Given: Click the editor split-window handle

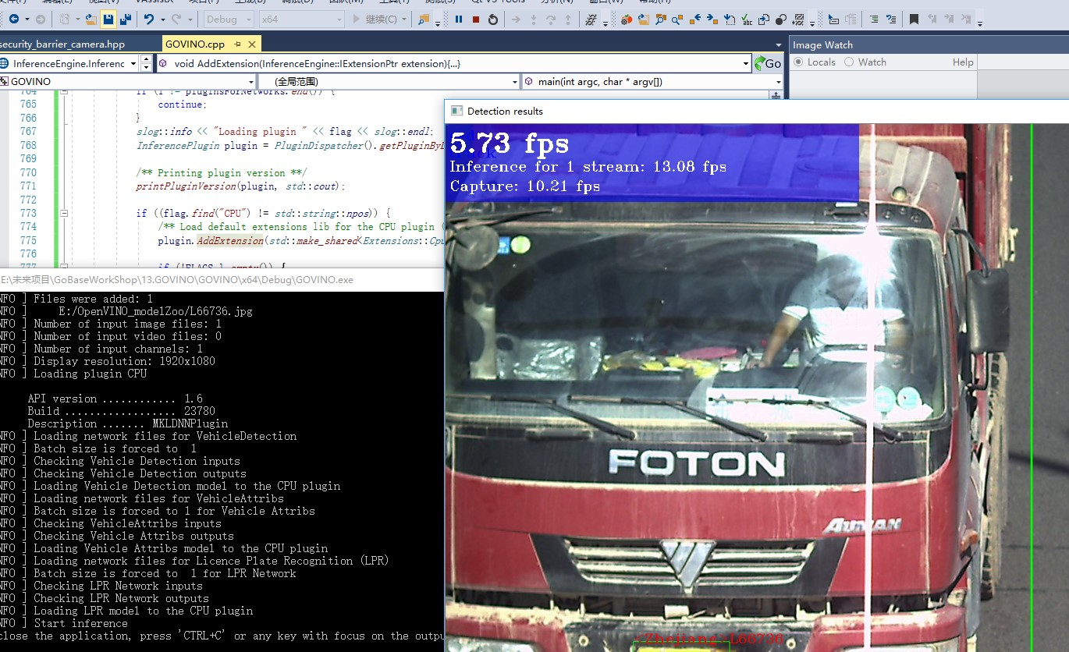Looking at the screenshot, I should 776,94.
